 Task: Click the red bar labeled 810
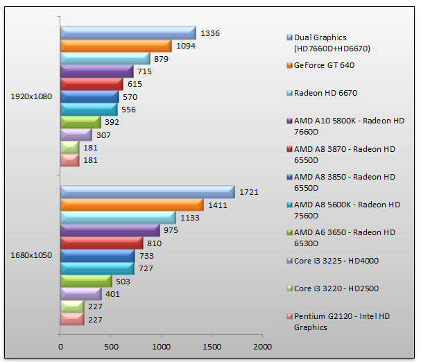[x=101, y=243]
